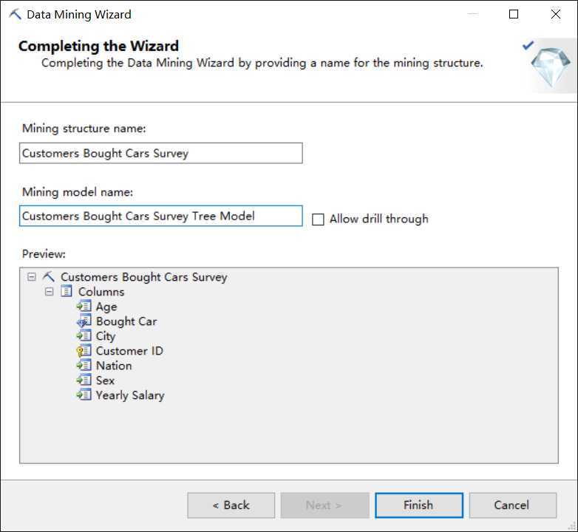Image resolution: width=578 pixels, height=532 pixels.
Task: Click the Yearly Salary column icon
Action: point(84,395)
